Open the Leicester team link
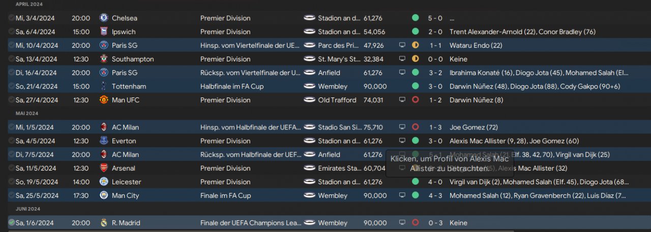Screen dimensions: 651x232 (126, 182)
